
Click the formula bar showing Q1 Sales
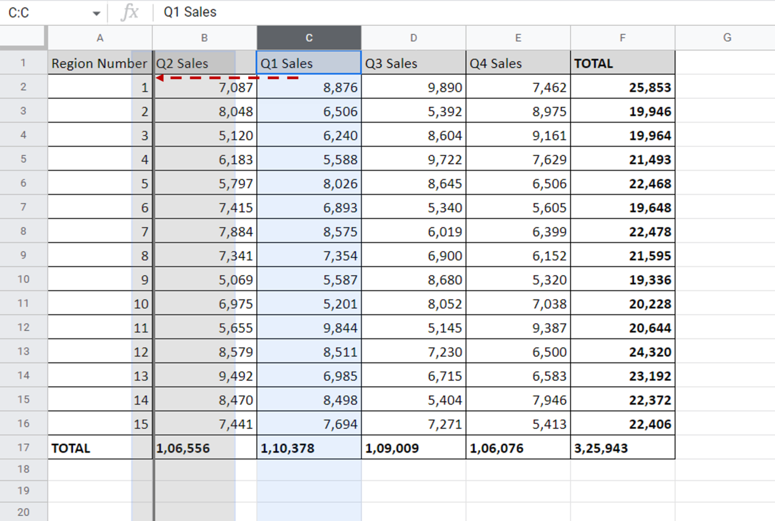tap(464, 12)
